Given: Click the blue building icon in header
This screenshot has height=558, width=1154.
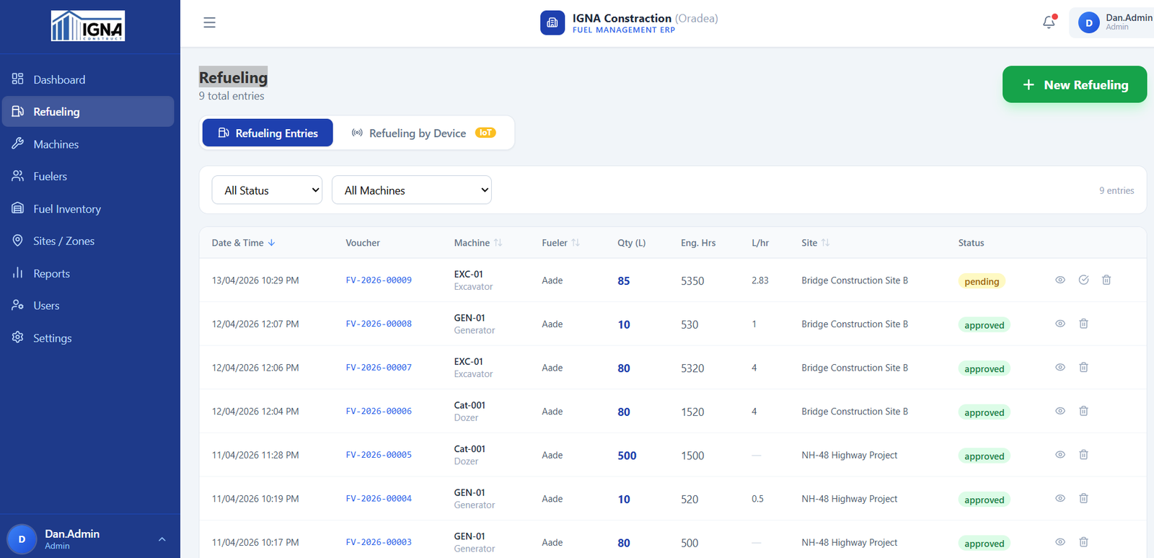Looking at the screenshot, I should click(552, 22).
